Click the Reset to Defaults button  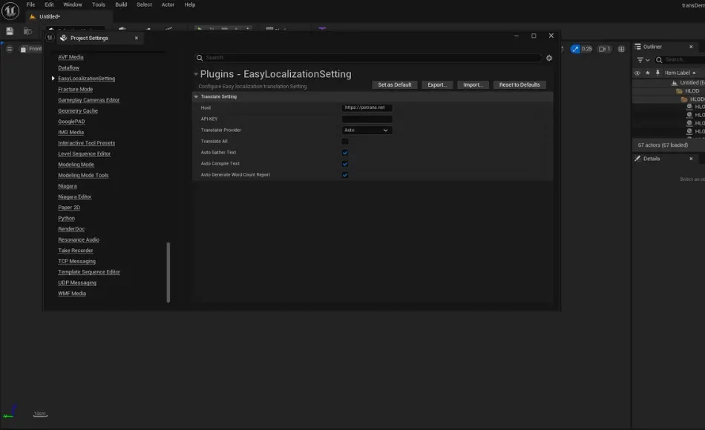519,85
